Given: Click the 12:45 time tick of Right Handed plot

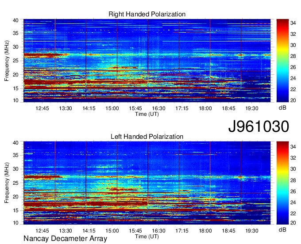Looking at the screenshot, I should click(x=42, y=108).
